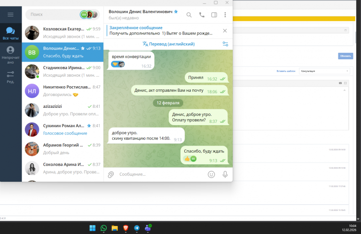Open chat with Стадникова Ирина

pos(63,72)
